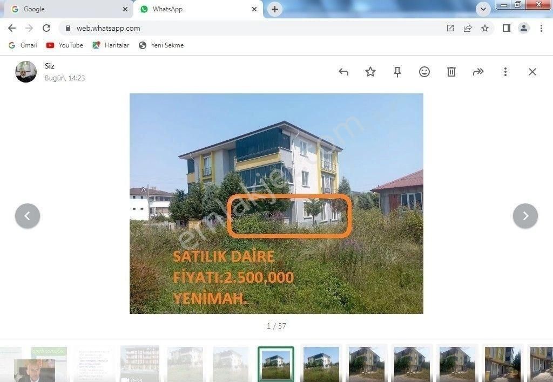Viewport: 553px width, 382px height.
Task: Select the thumbnail right after the highlighted one
Action: coord(321,364)
